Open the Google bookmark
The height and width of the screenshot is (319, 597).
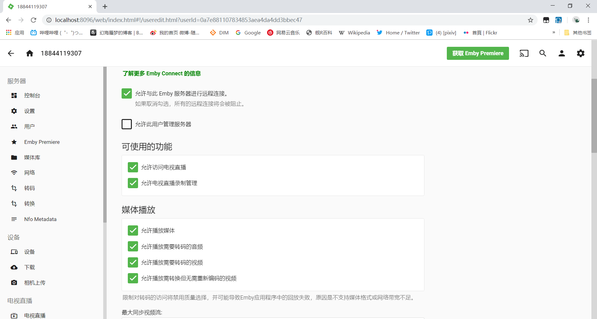(248, 33)
